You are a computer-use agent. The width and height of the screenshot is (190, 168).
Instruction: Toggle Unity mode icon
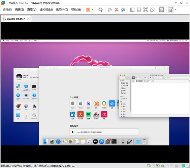point(152,10)
